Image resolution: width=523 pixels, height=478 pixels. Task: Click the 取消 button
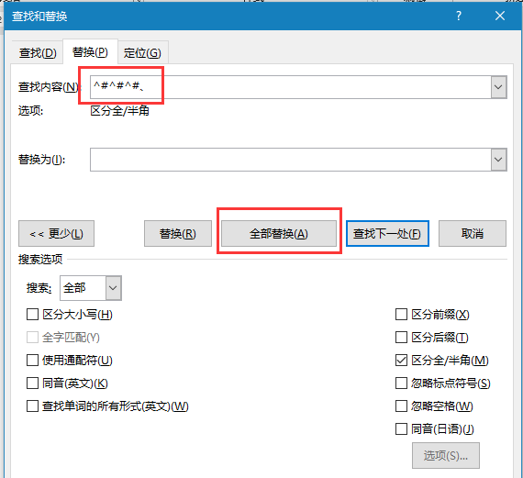click(x=473, y=234)
